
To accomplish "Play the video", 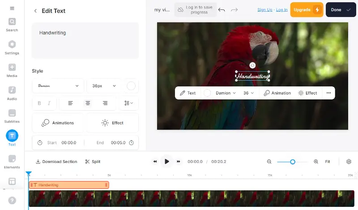I will 166,162.
